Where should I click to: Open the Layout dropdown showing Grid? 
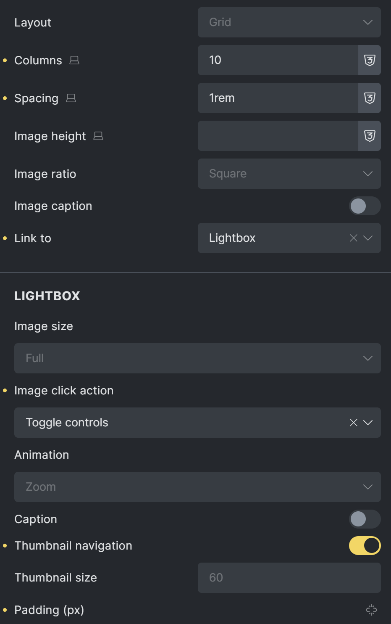point(289,22)
